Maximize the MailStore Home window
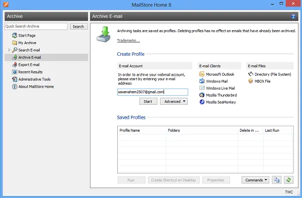This screenshot has height=198, width=302. (281, 4)
